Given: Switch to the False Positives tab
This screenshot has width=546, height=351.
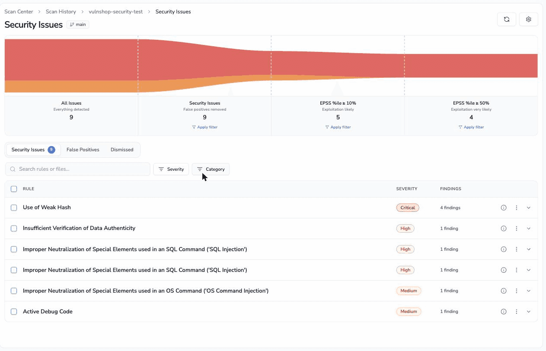Looking at the screenshot, I should coord(83,150).
